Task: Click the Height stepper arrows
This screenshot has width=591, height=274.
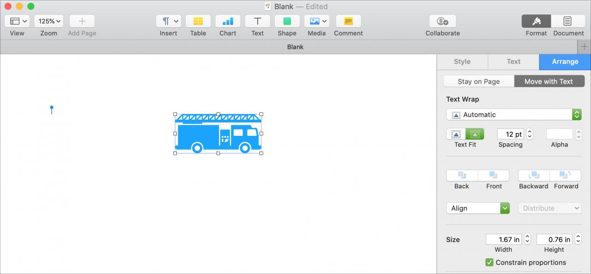Action: click(578, 239)
